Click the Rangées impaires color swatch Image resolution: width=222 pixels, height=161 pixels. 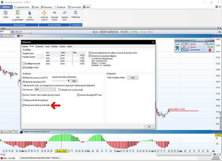coord(40,57)
